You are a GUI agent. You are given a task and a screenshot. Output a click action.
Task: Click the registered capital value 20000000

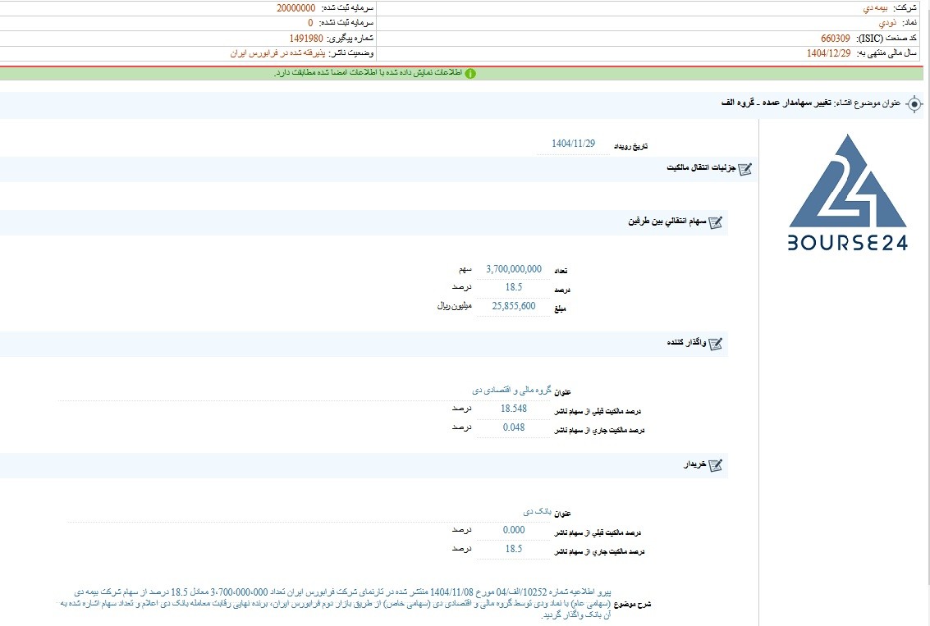[x=296, y=8]
